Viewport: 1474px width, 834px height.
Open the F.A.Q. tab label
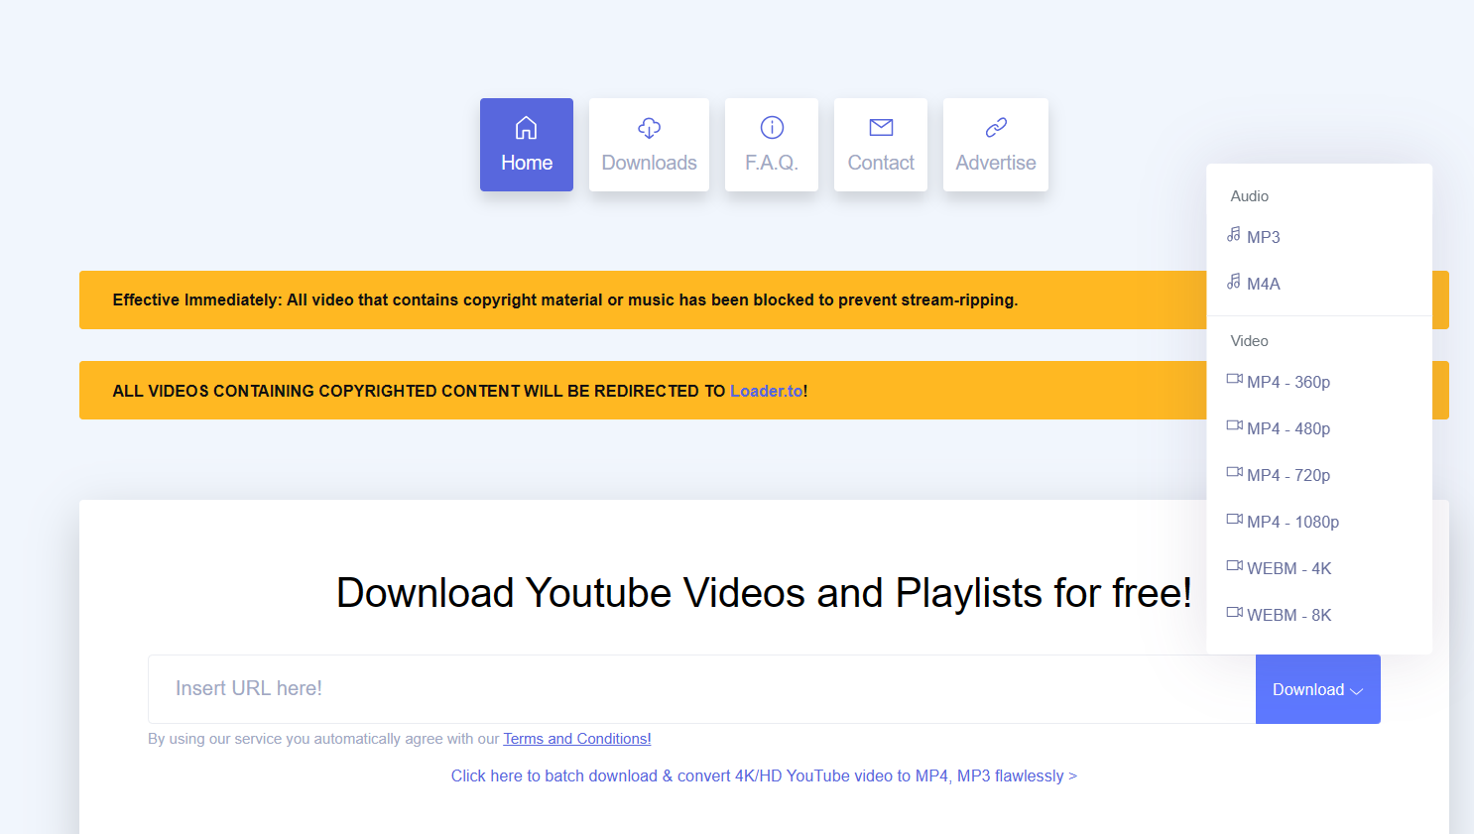point(772,163)
